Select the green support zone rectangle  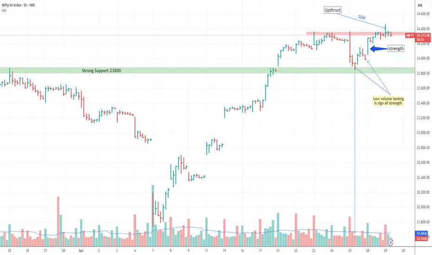[207, 70]
